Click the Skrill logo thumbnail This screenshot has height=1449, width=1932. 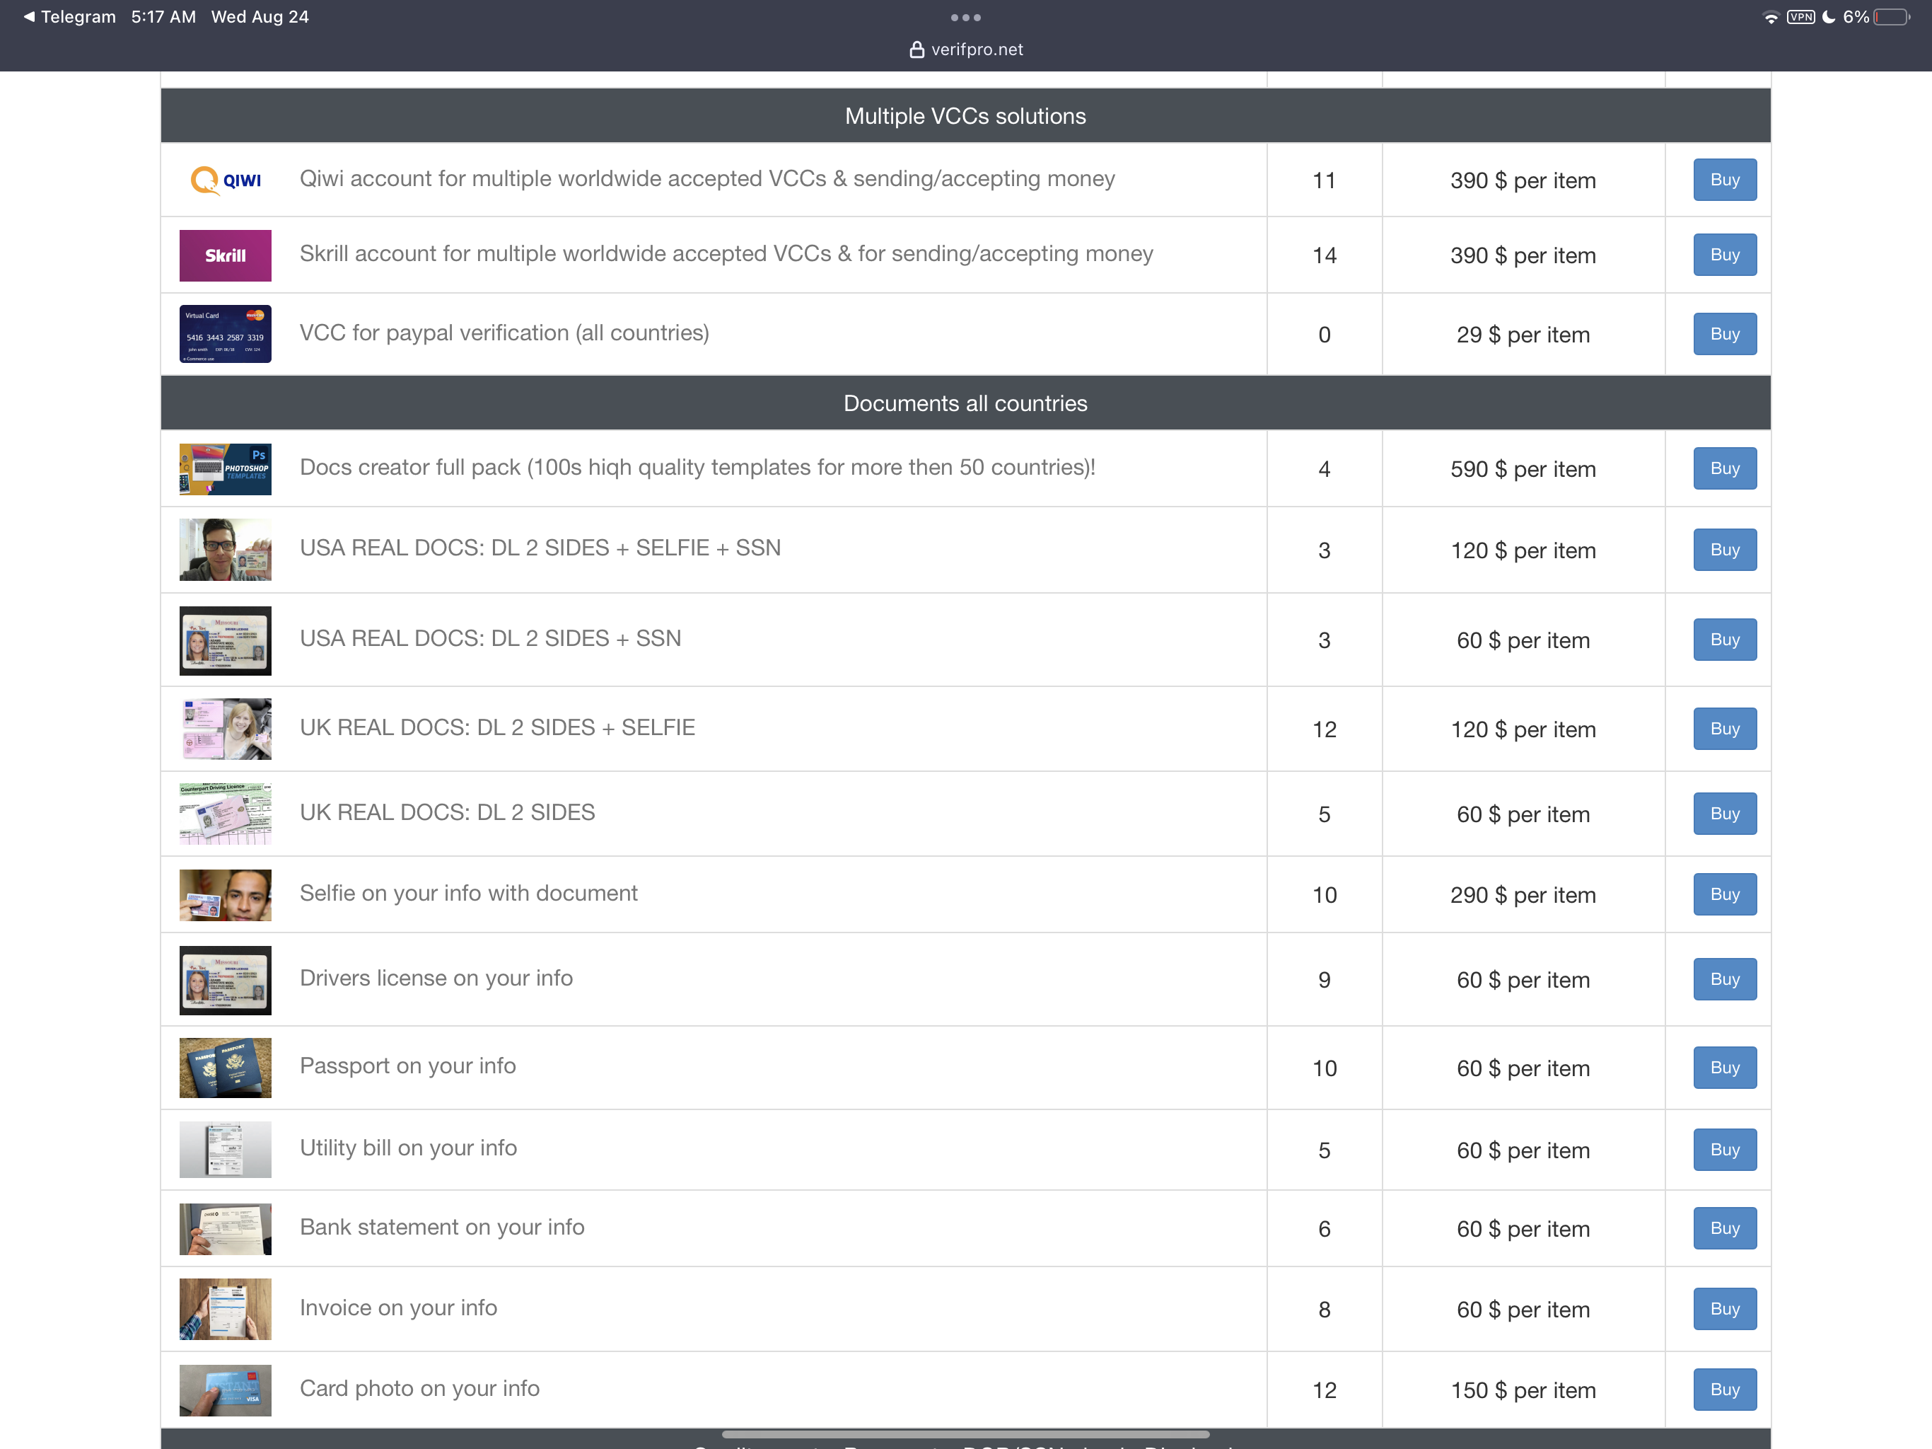coord(226,255)
